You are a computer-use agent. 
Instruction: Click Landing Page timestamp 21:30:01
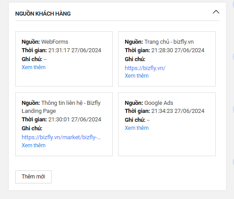click(x=75, y=120)
